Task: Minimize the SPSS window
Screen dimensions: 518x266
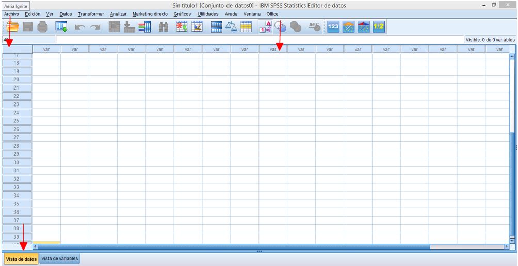Action: (x=484, y=5)
